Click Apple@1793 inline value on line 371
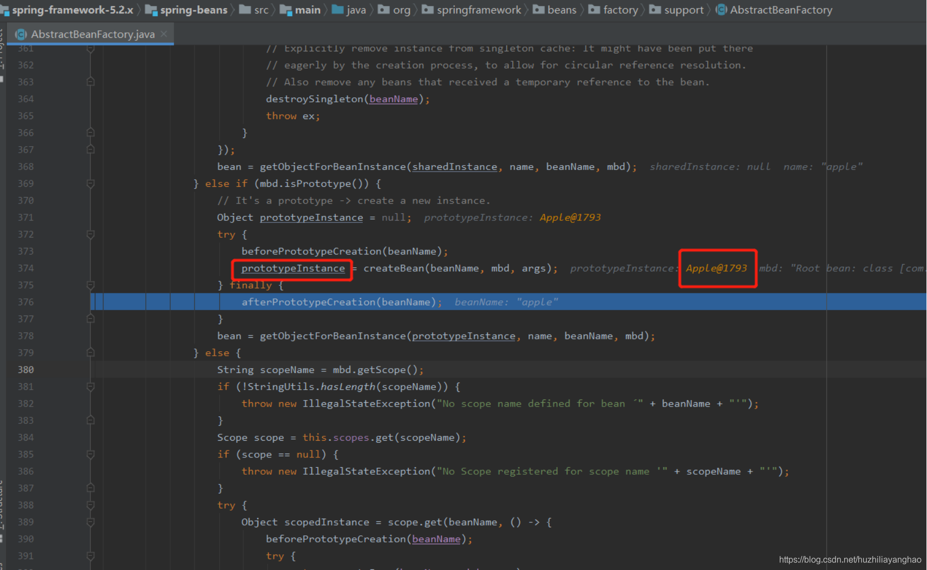The height and width of the screenshot is (570, 927). point(570,217)
